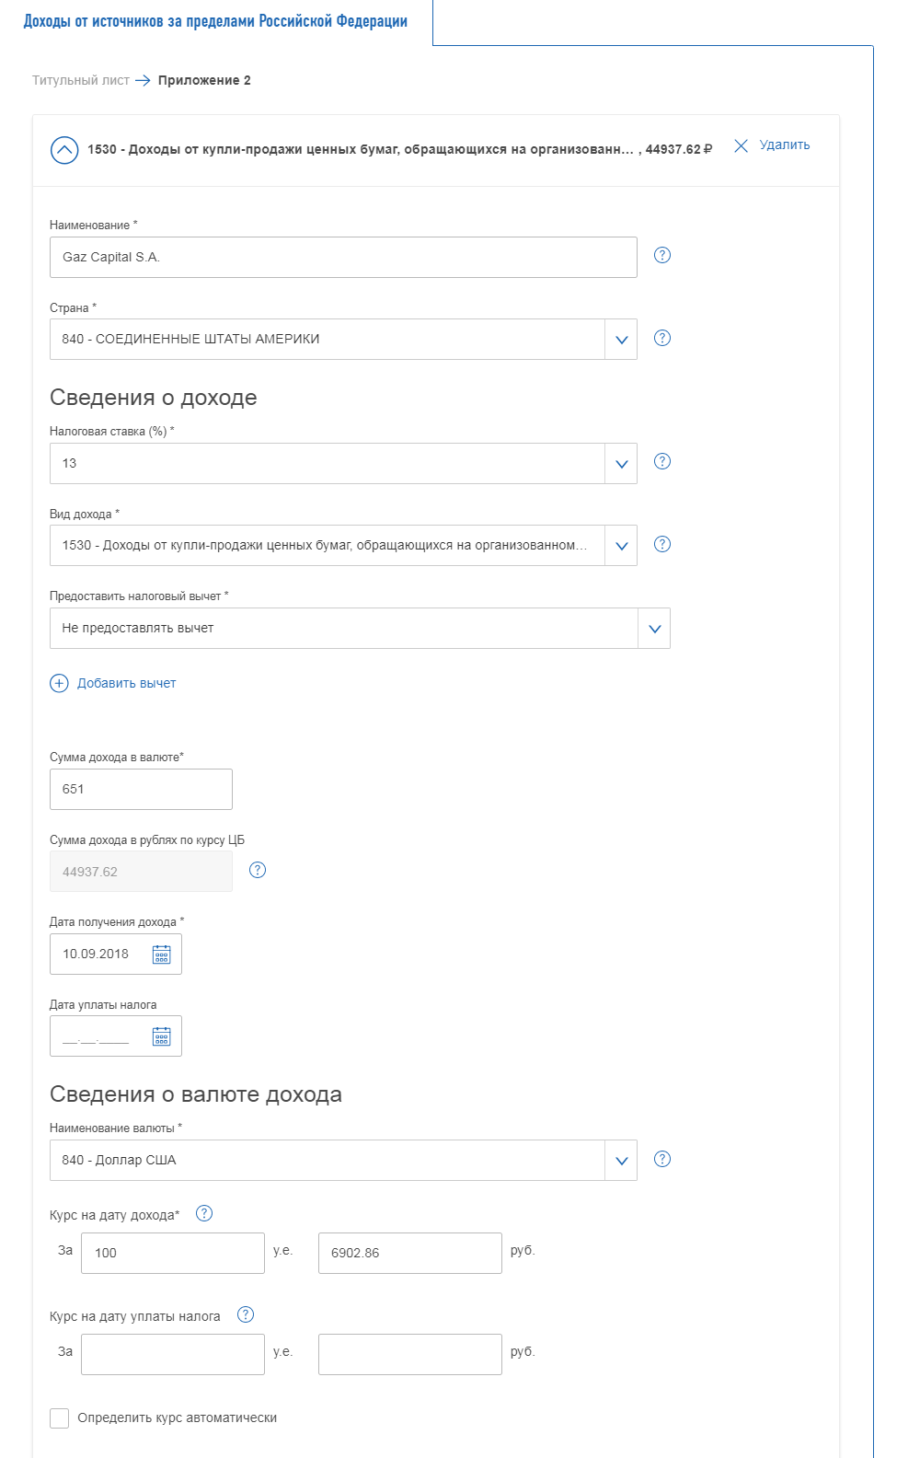Open help icon next to Налоговая ставка

pyautogui.click(x=662, y=461)
